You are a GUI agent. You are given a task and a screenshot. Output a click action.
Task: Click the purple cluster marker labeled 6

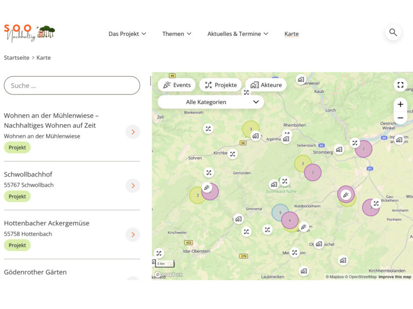[290, 220]
